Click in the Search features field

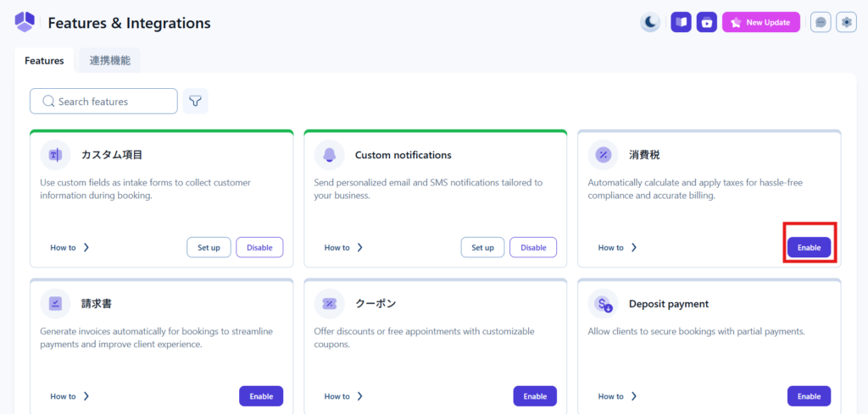tap(108, 102)
